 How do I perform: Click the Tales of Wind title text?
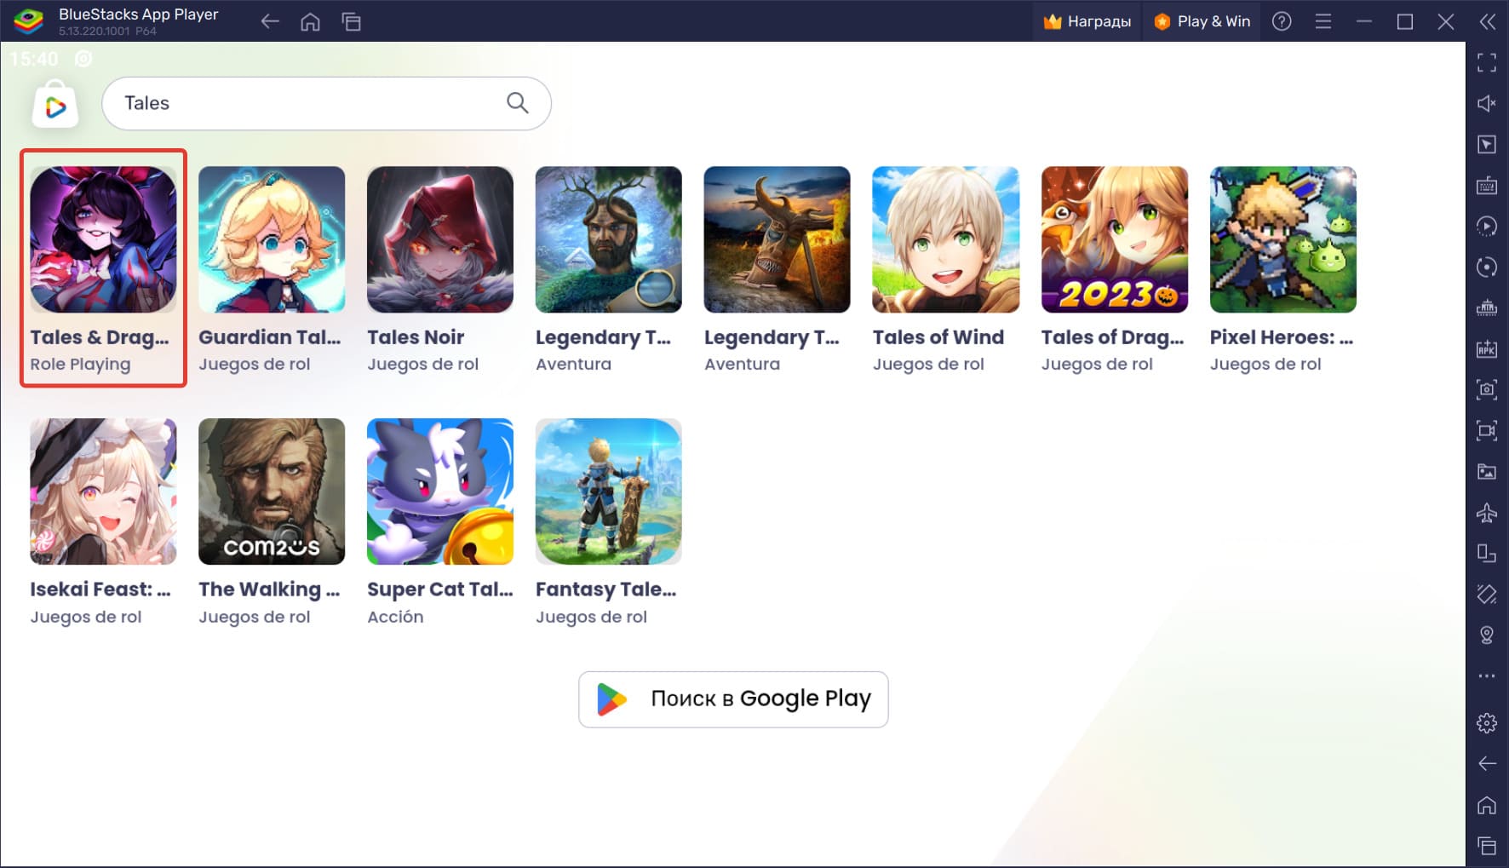[938, 337]
